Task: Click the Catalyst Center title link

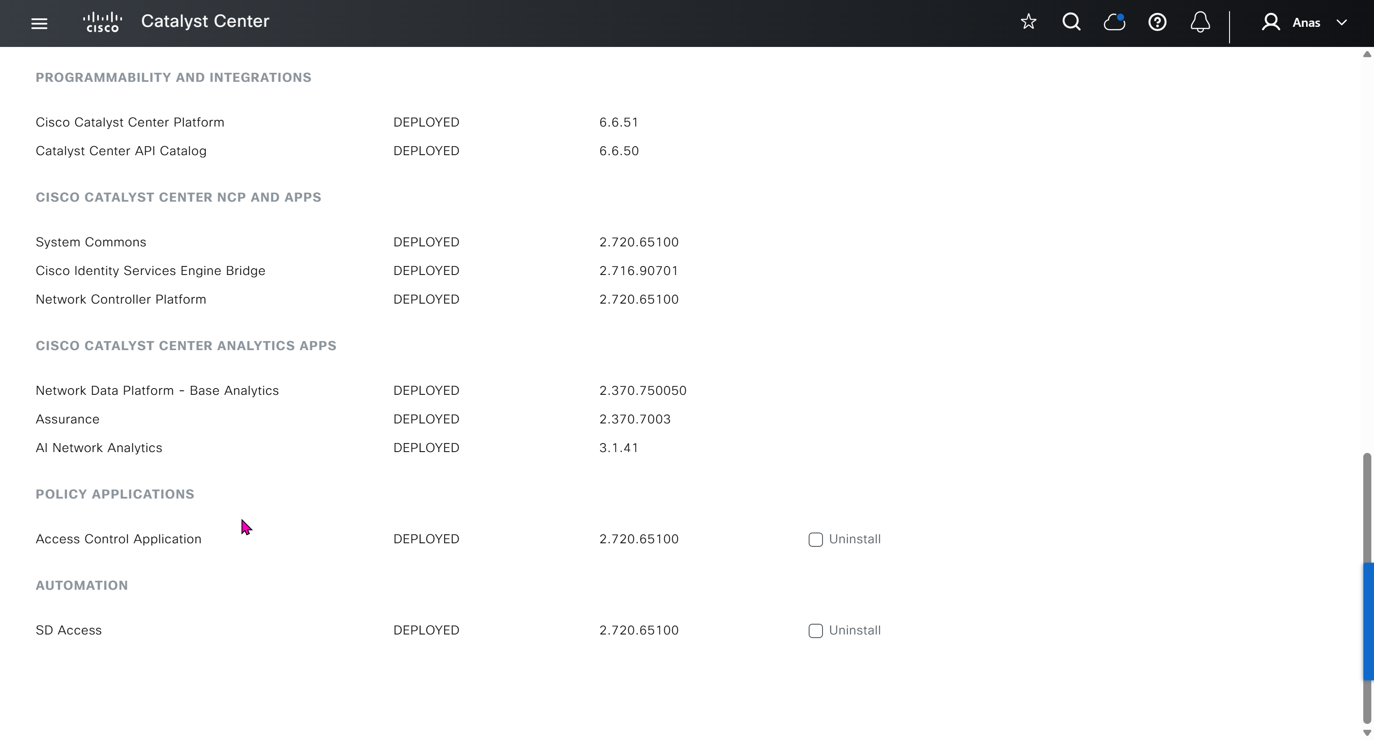Action: click(205, 21)
